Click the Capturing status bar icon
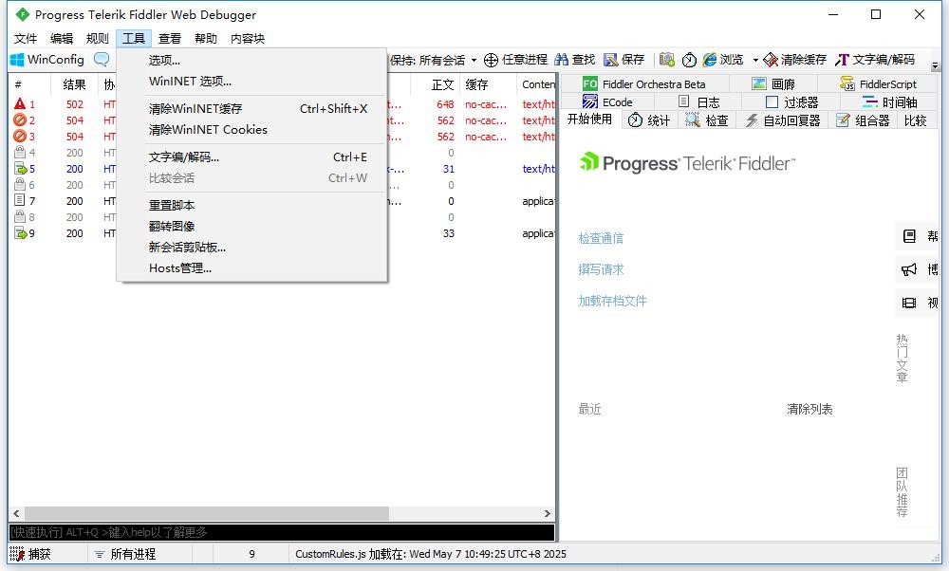This screenshot has width=949, height=571. (17, 554)
